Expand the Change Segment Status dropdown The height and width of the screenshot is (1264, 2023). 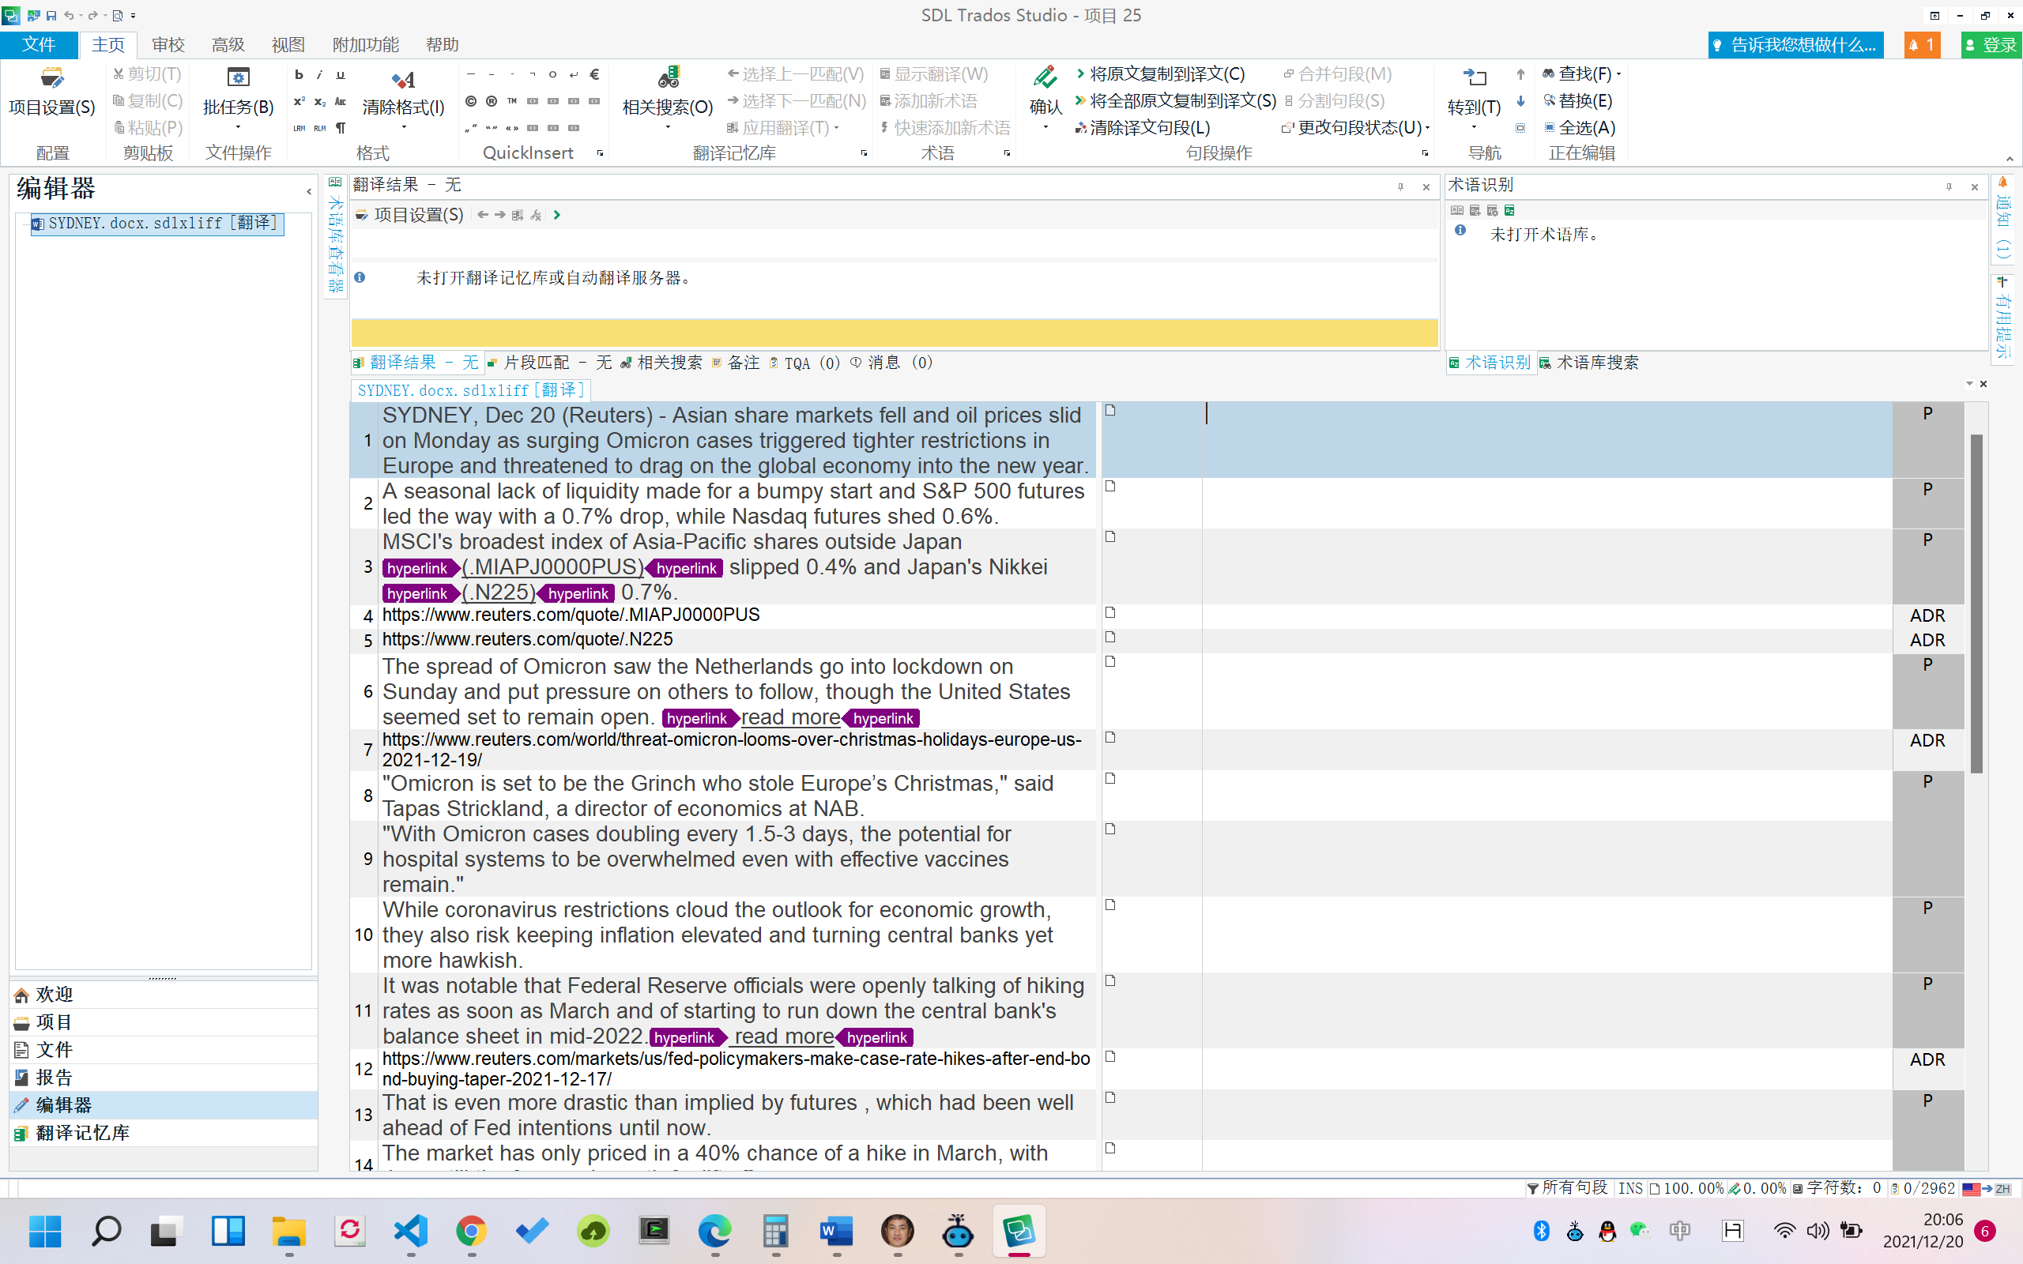pos(1428,128)
